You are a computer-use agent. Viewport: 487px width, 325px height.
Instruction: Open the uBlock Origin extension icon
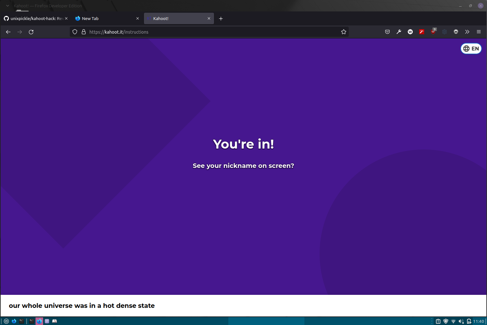click(x=433, y=32)
